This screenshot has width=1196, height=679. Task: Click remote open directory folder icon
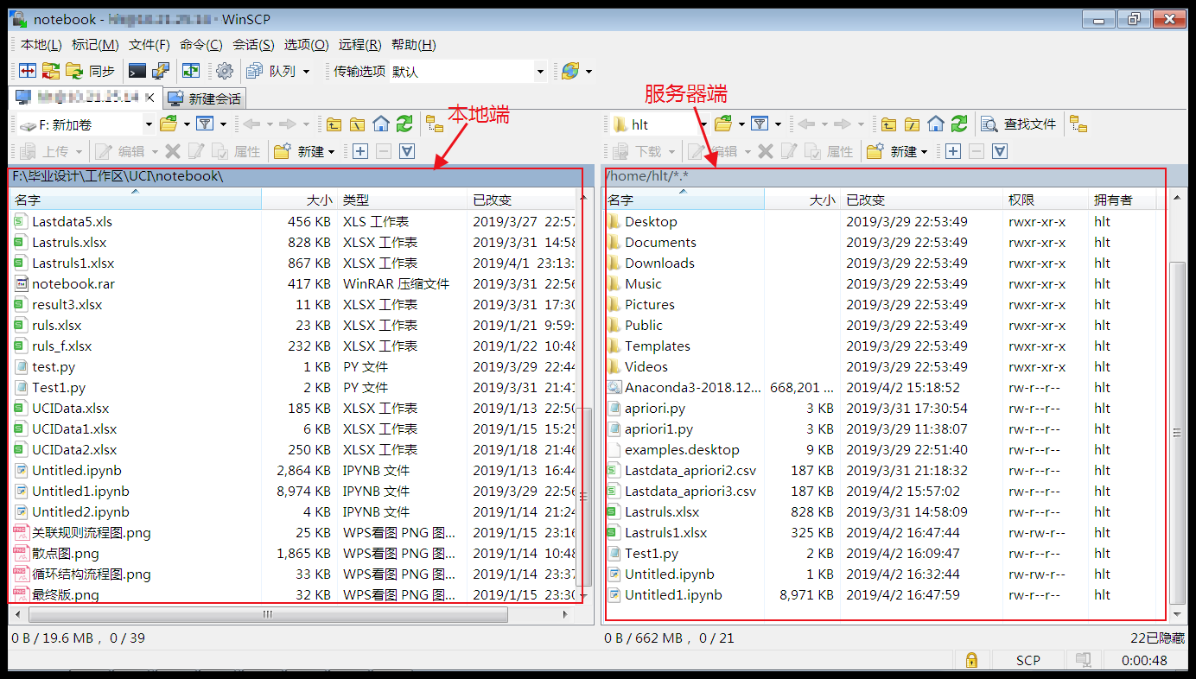tap(722, 124)
